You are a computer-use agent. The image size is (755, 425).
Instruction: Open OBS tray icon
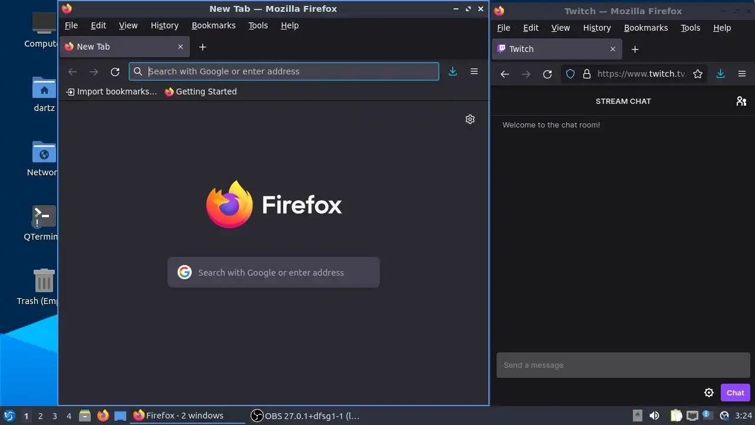[x=724, y=416]
